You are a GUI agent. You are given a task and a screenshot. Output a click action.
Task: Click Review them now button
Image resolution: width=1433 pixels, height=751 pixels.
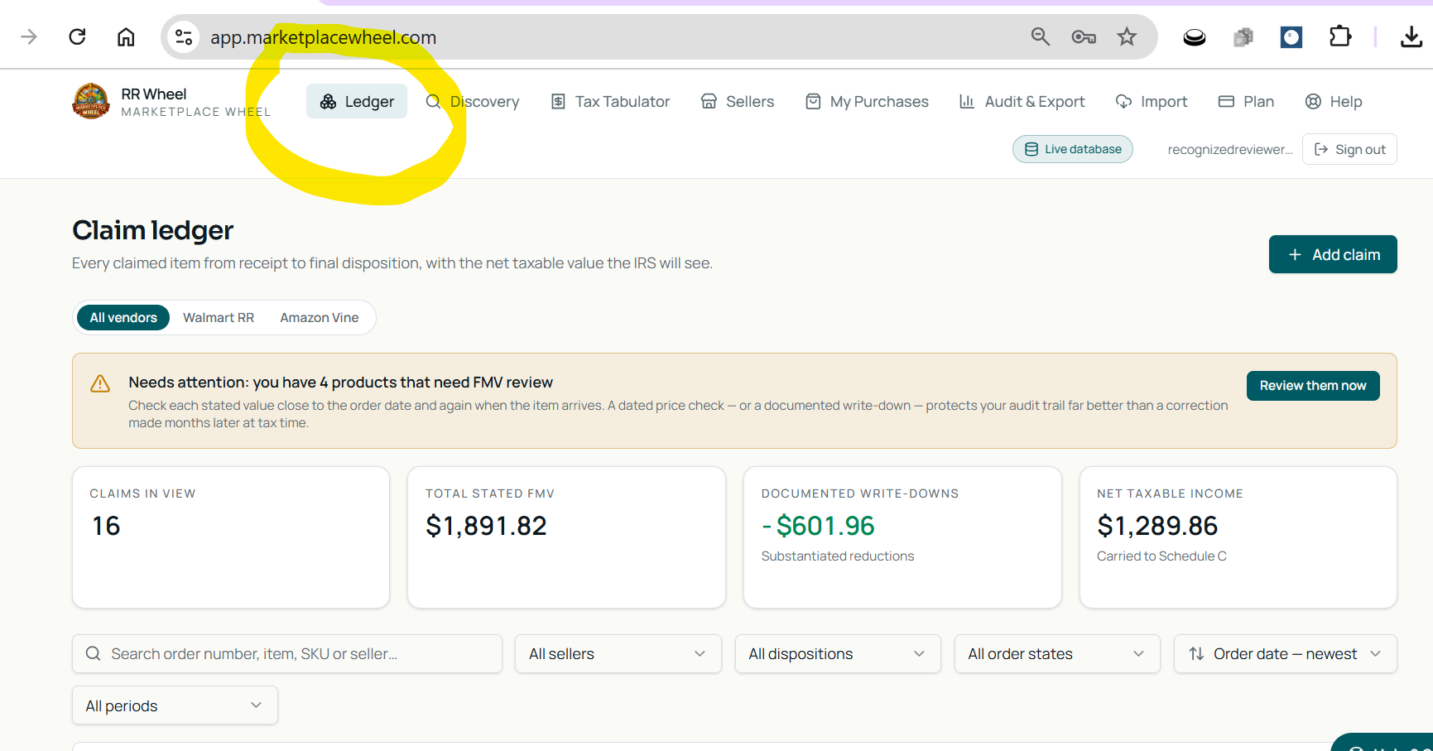point(1313,386)
